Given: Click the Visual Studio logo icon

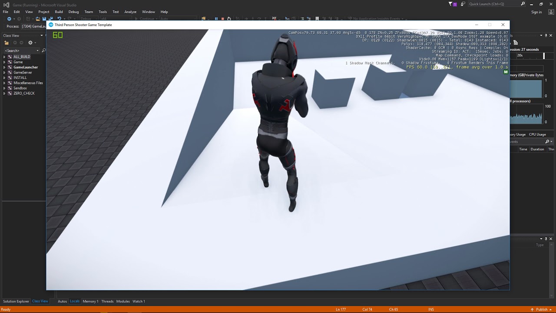Looking at the screenshot, I should click(6, 4).
